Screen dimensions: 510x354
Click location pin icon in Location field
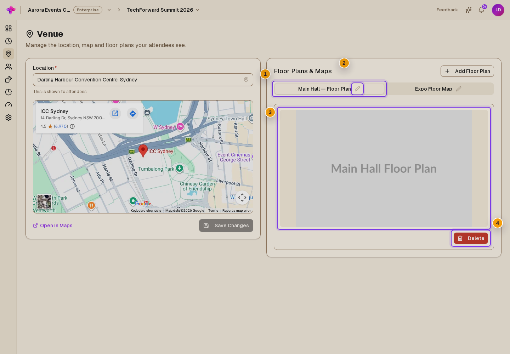click(246, 80)
